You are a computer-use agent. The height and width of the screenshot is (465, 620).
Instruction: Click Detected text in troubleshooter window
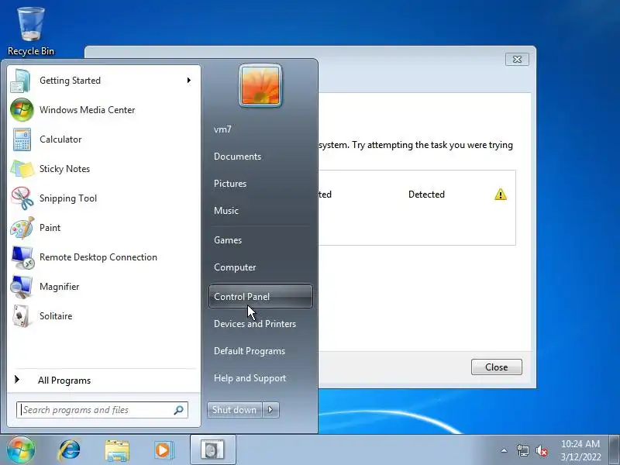(426, 195)
